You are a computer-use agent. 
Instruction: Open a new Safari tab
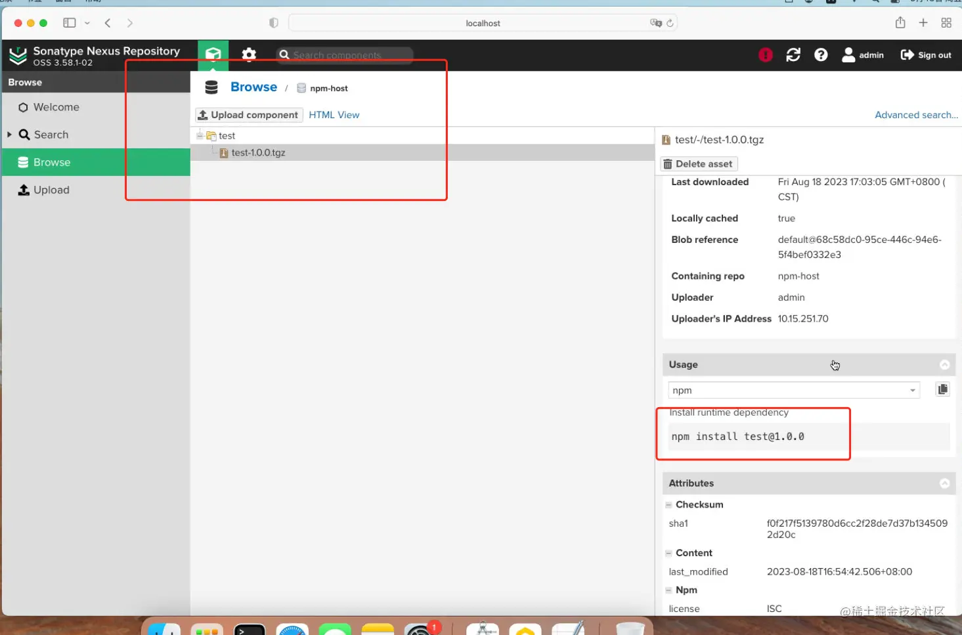point(923,23)
